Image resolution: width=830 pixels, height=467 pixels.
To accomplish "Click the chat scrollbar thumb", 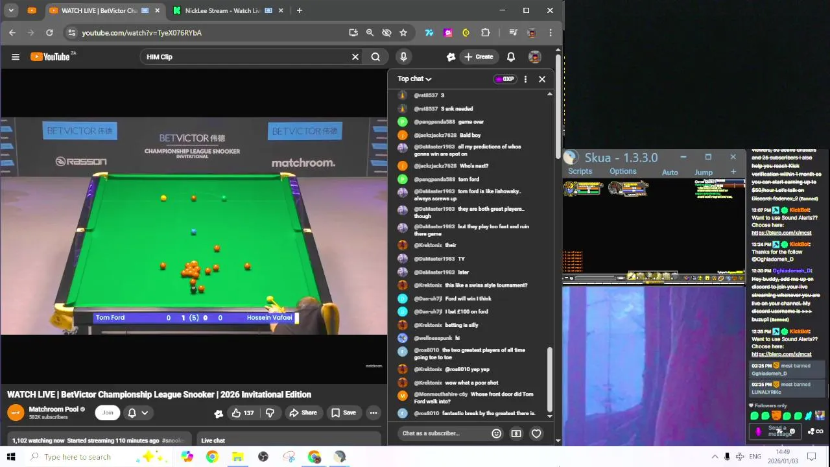I will point(550,379).
